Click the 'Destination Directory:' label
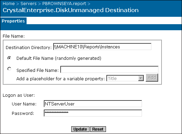The height and width of the screenshot is (134, 182). pyautogui.click(x=29, y=48)
